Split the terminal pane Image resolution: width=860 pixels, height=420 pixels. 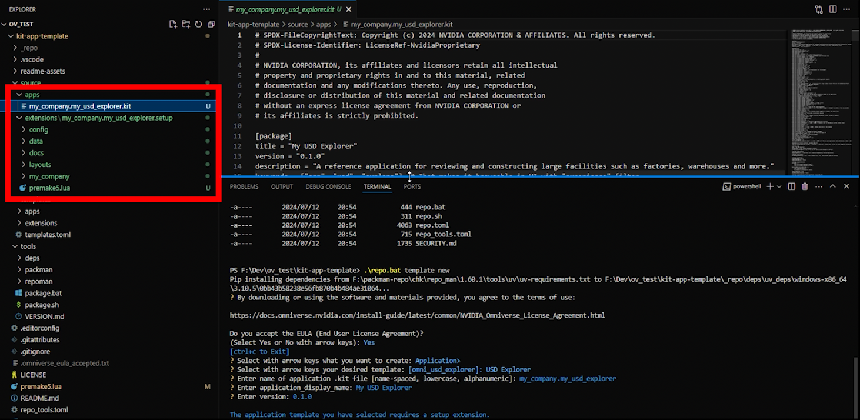pyautogui.click(x=791, y=186)
